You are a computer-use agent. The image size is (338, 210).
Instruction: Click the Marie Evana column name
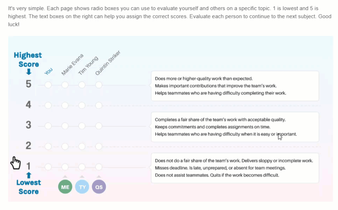point(72,65)
